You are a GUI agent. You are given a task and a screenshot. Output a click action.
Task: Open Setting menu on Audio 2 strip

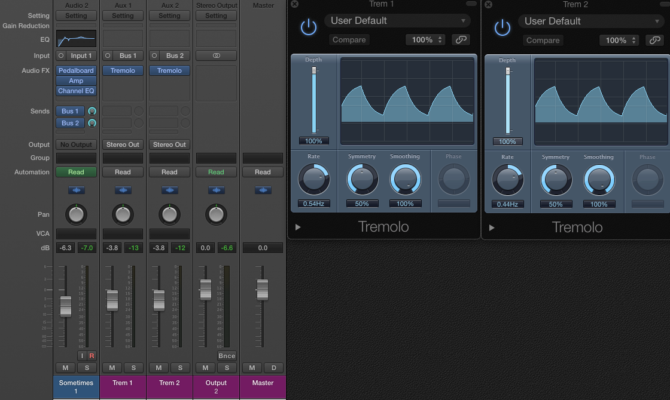click(76, 16)
